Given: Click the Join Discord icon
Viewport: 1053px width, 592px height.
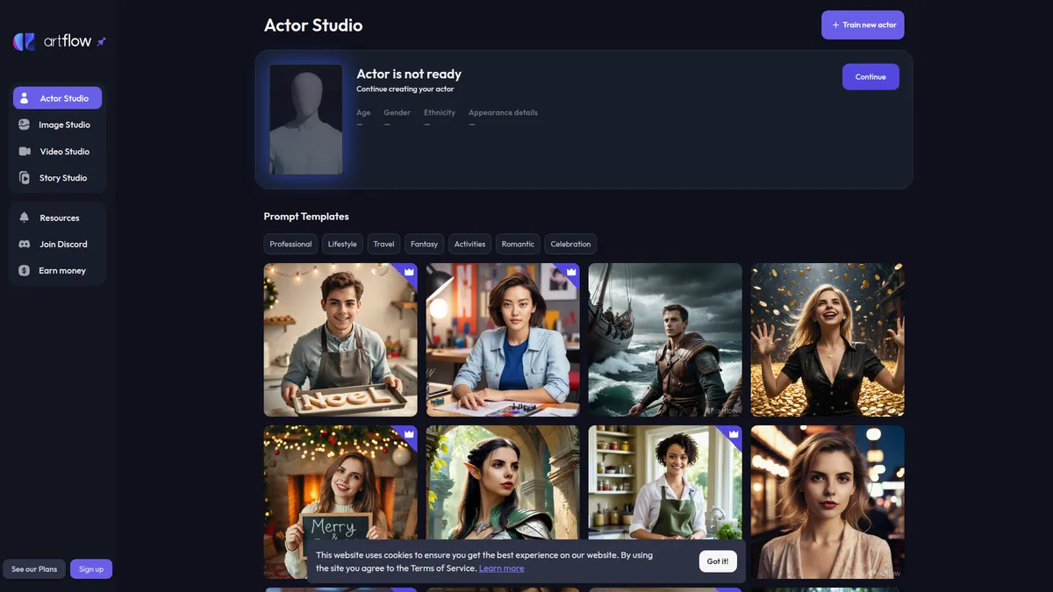Looking at the screenshot, I should (25, 244).
